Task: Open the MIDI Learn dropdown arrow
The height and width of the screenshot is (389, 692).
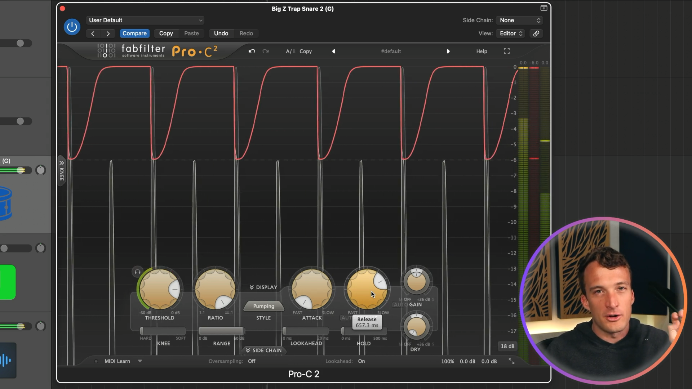Action: coord(140,361)
